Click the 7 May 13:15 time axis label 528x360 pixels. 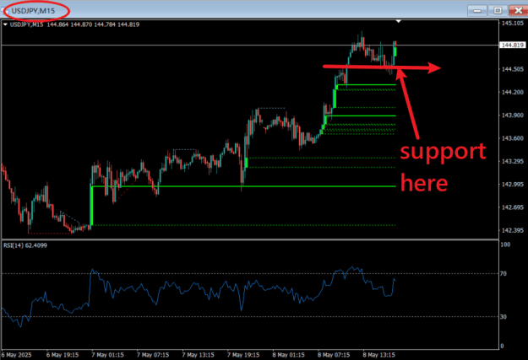point(198,355)
